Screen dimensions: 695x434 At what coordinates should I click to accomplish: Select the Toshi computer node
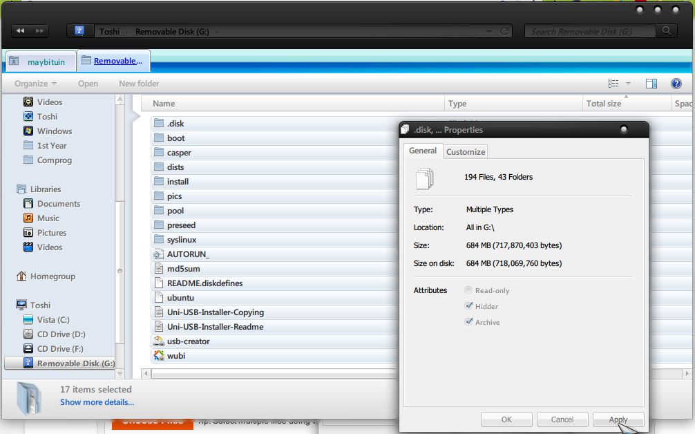pos(33,305)
